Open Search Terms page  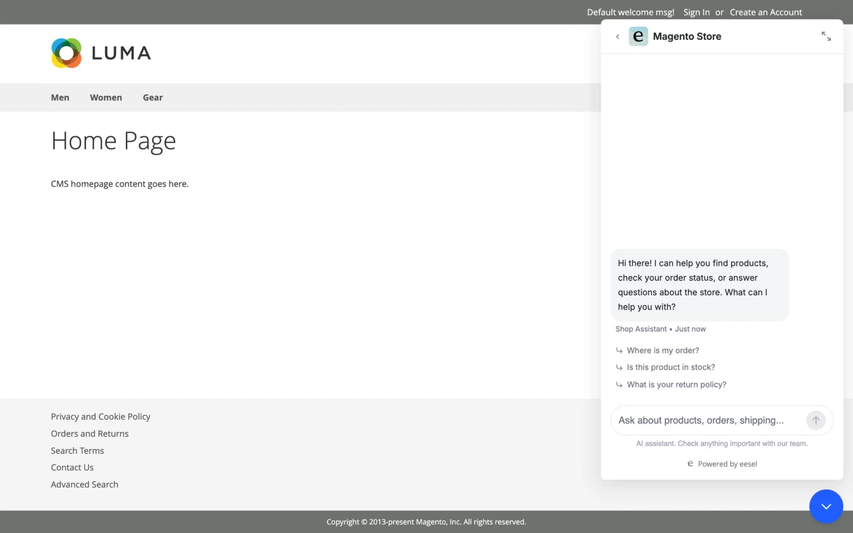(x=77, y=451)
